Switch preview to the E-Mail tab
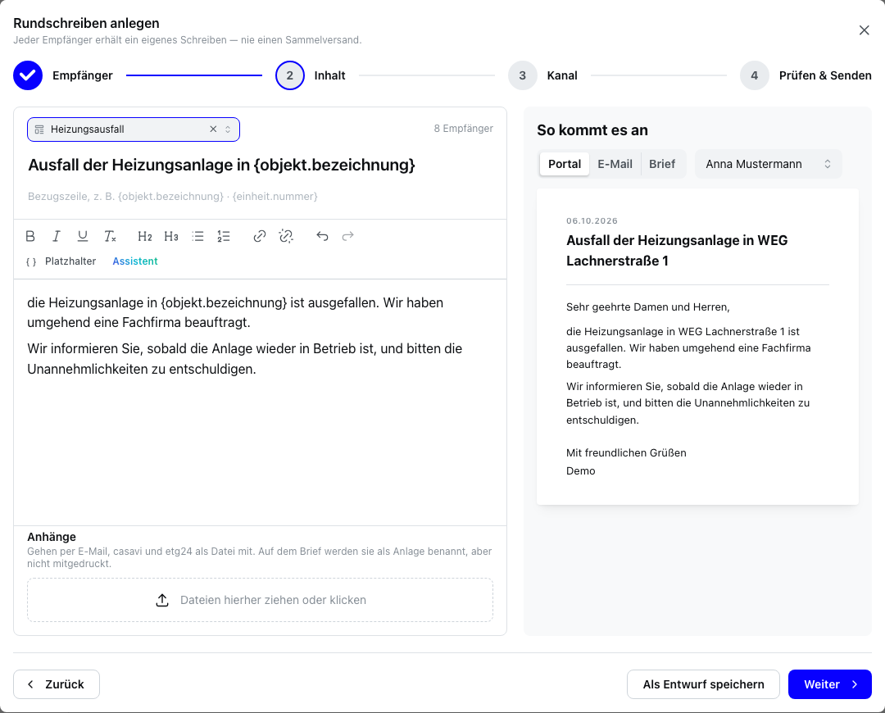Image resolution: width=885 pixels, height=713 pixels. 615,164
